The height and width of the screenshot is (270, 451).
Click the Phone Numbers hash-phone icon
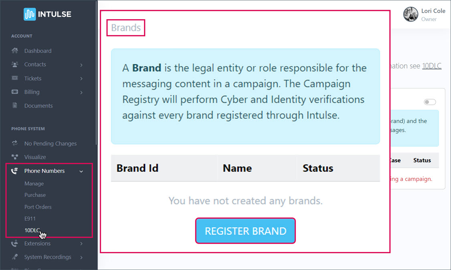click(x=15, y=171)
